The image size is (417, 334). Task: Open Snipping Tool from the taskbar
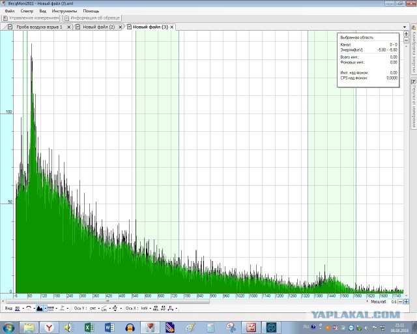pos(231,327)
